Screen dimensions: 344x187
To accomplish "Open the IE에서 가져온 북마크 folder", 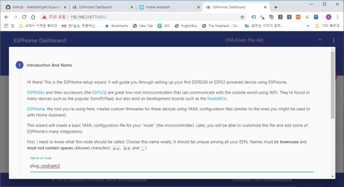I will [x=38, y=26].
